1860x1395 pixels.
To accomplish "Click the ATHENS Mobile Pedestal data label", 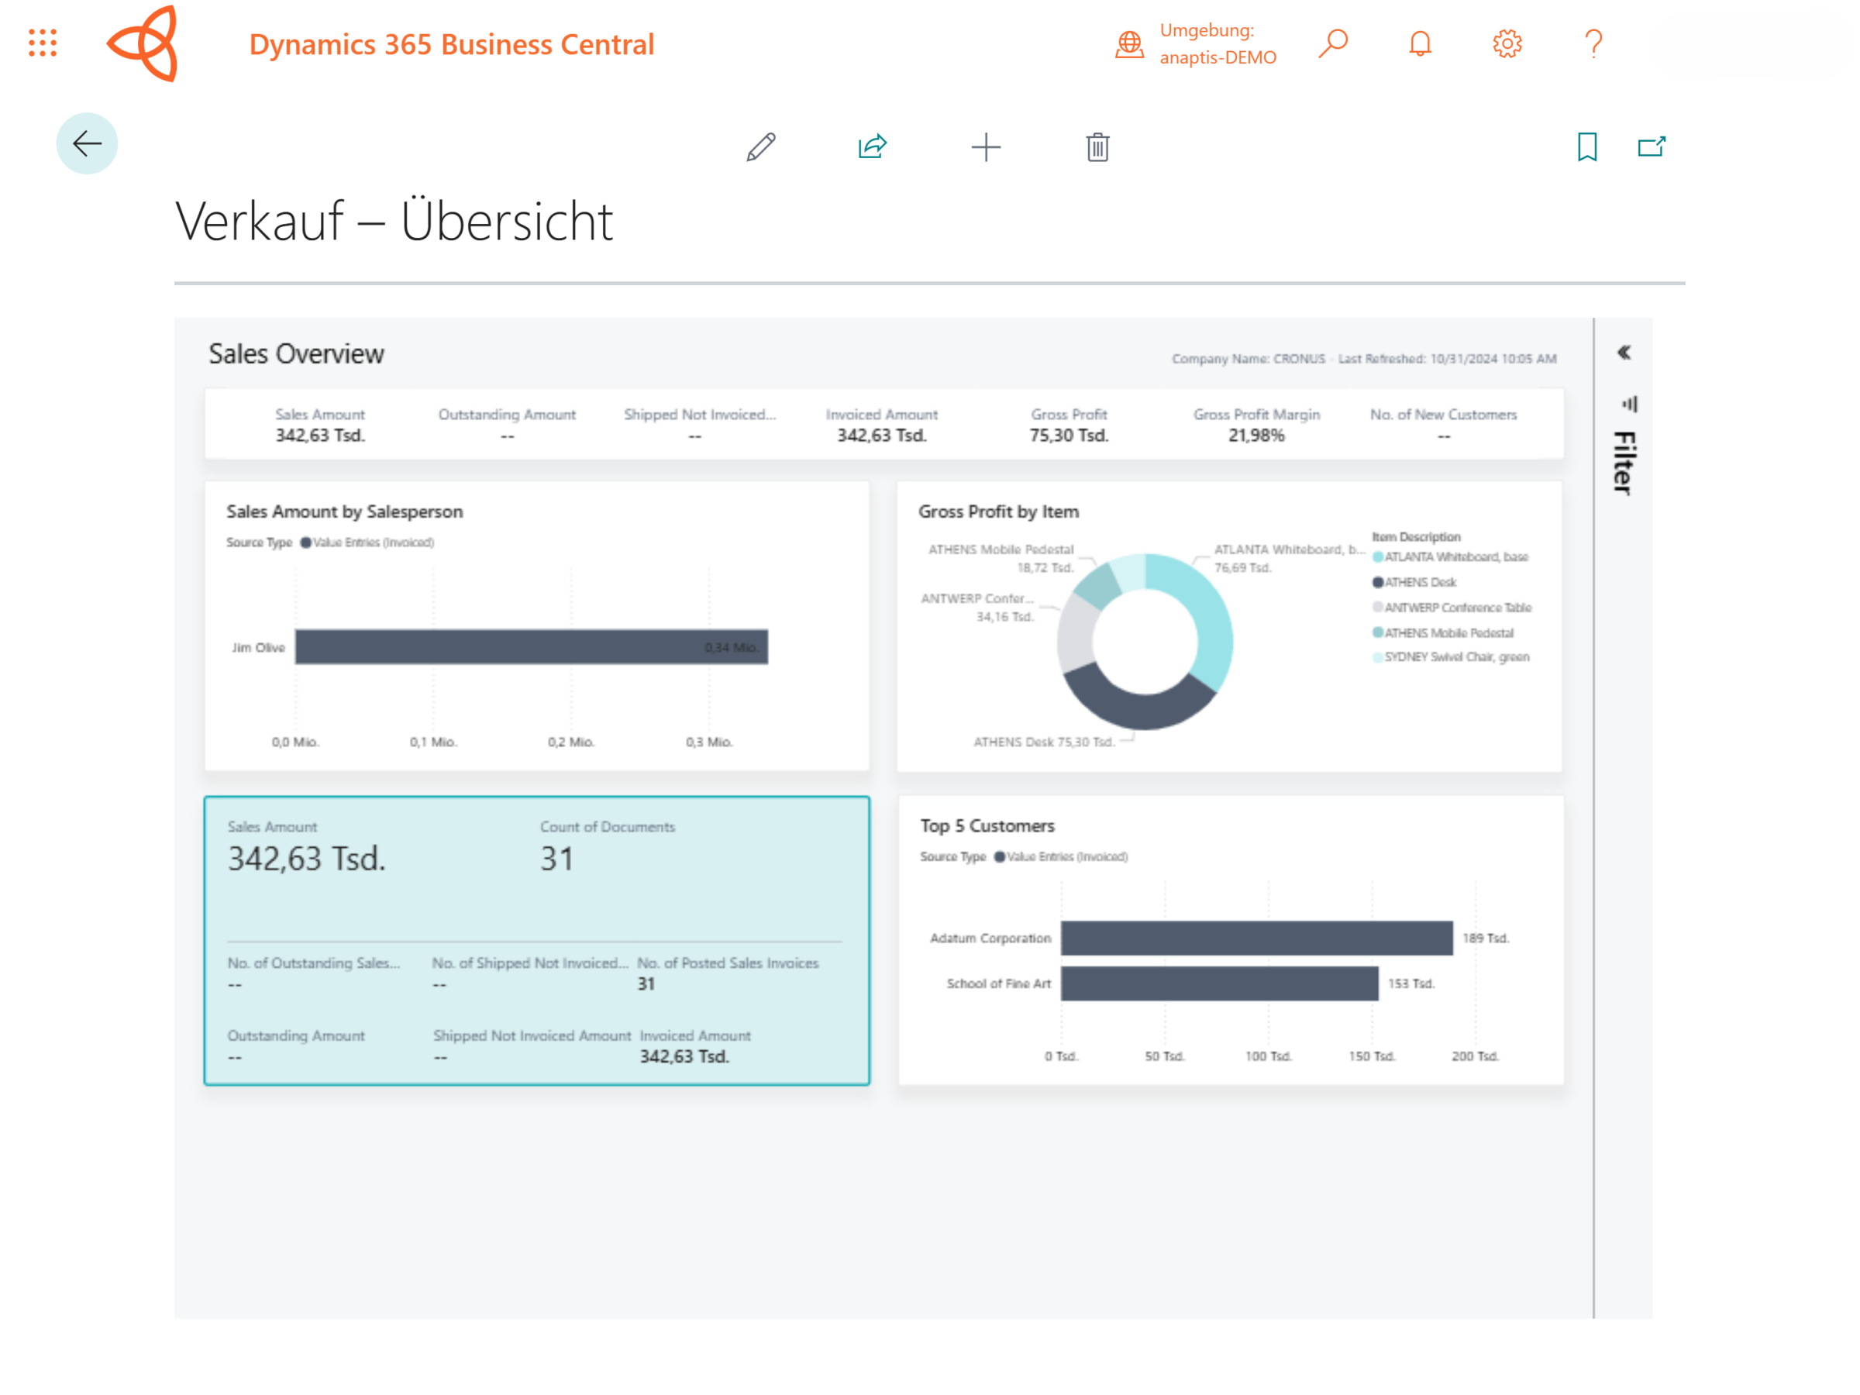I will pyautogui.click(x=1001, y=558).
